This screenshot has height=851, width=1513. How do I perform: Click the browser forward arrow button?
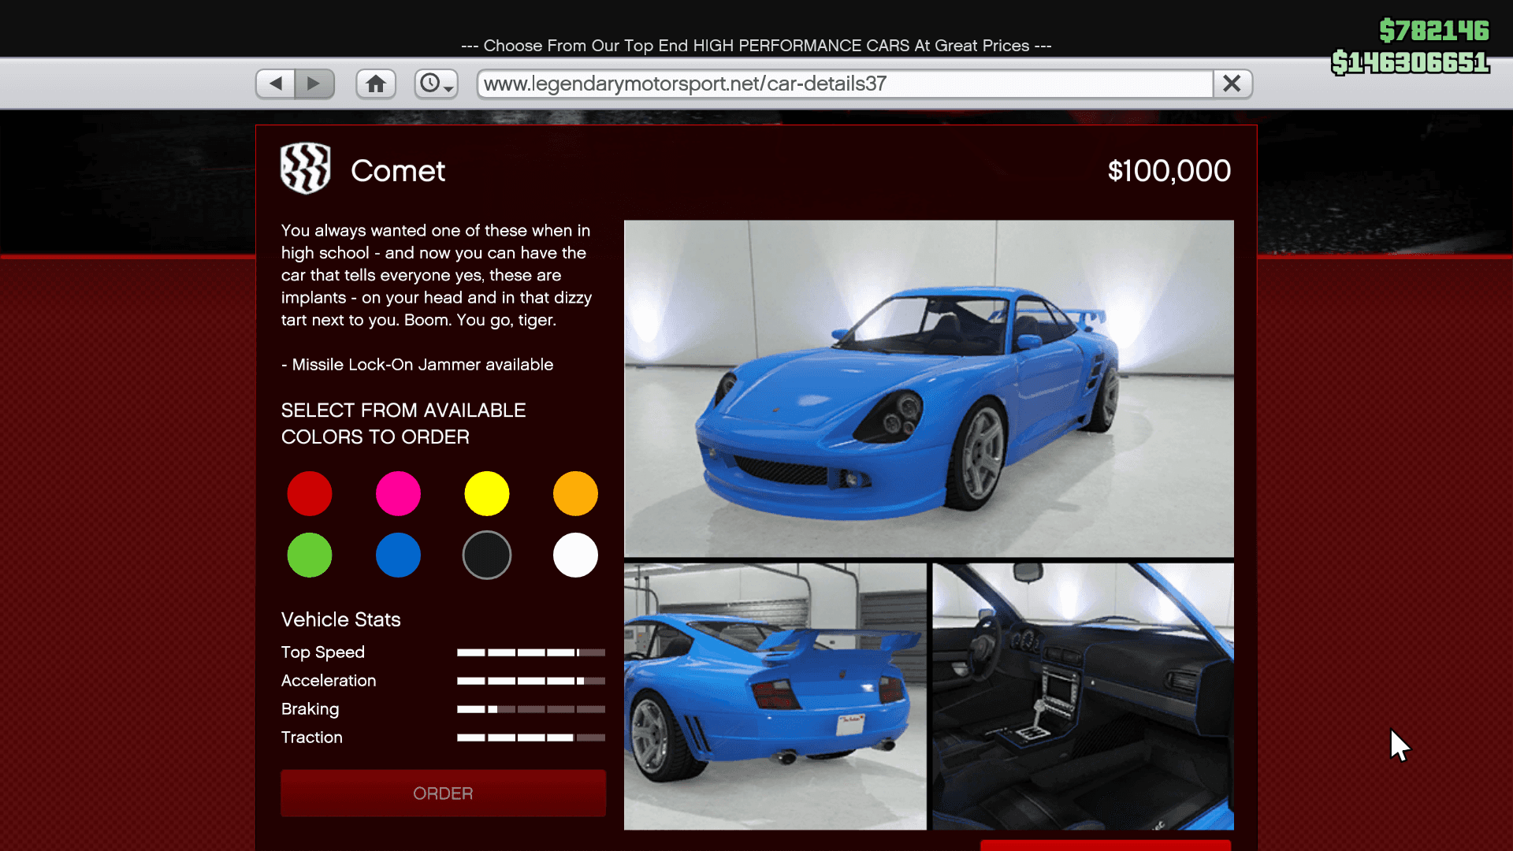pyautogui.click(x=314, y=84)
